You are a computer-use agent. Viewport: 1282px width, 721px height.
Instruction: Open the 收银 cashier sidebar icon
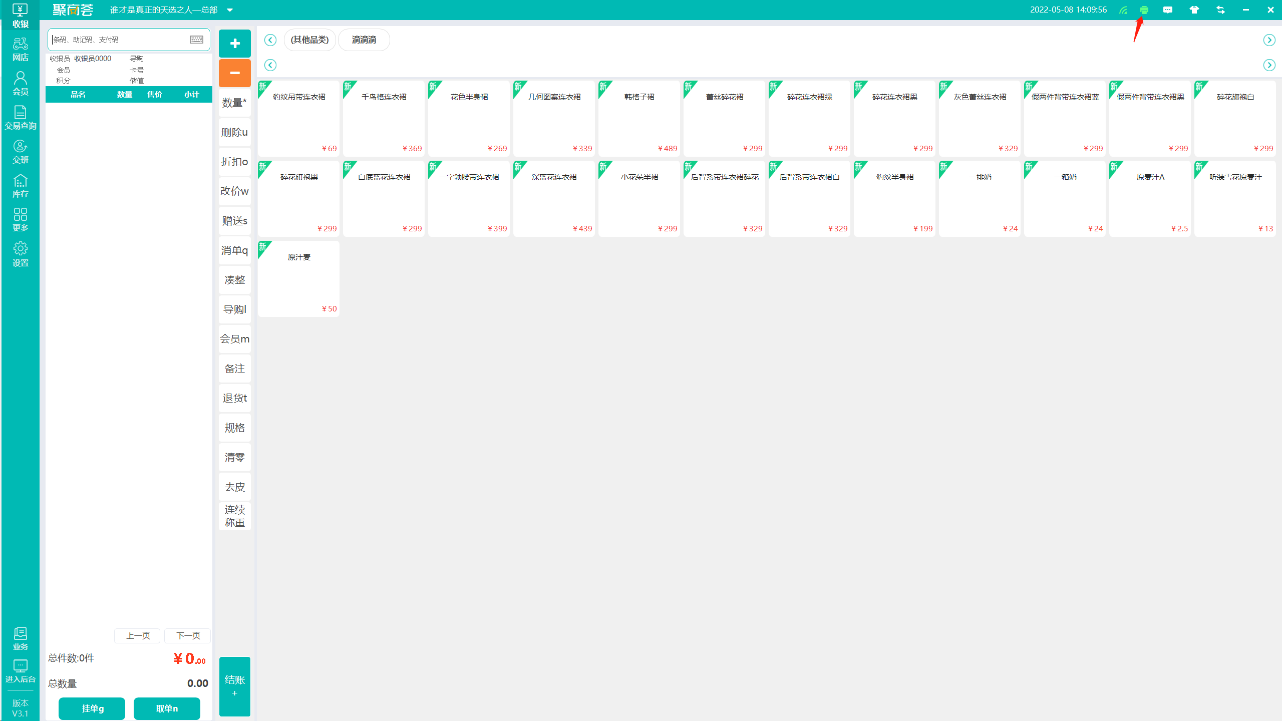coord(20,16)
